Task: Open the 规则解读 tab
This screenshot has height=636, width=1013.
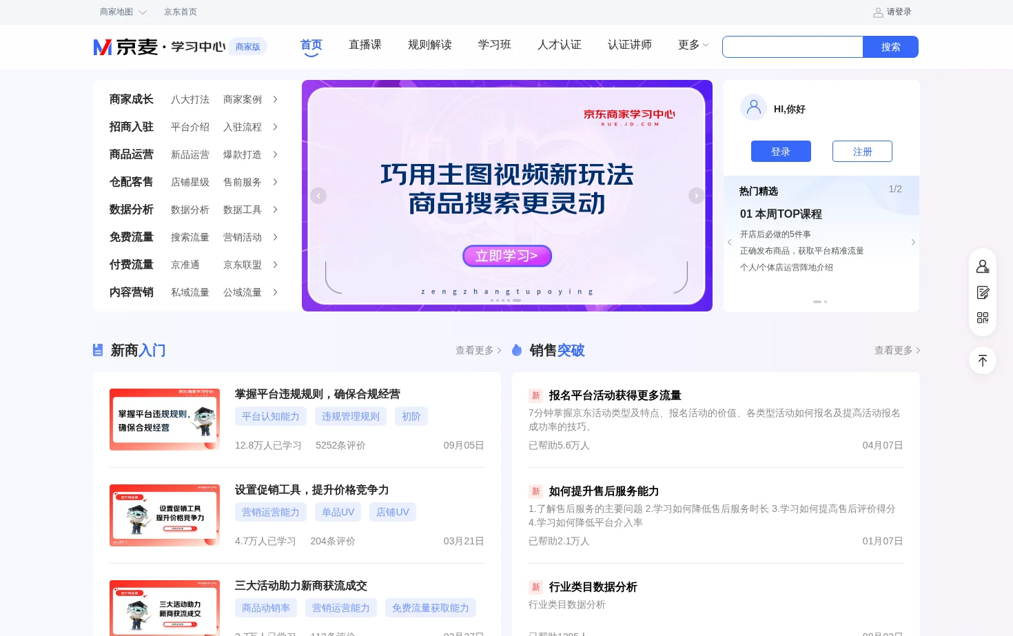Action: click(x=430, y=45)
